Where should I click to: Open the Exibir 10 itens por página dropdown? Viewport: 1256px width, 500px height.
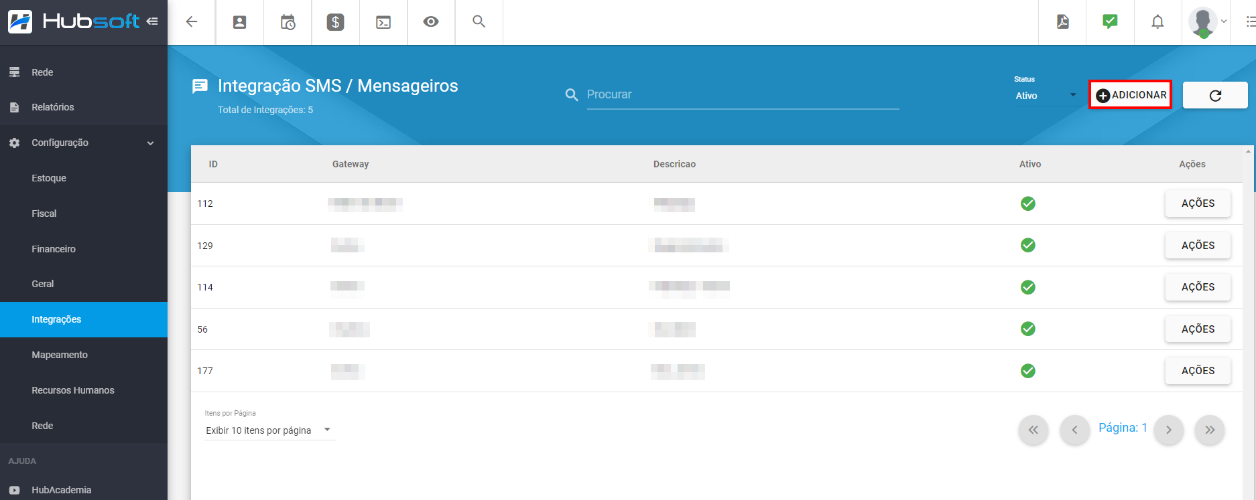click(x=269, y=430)
